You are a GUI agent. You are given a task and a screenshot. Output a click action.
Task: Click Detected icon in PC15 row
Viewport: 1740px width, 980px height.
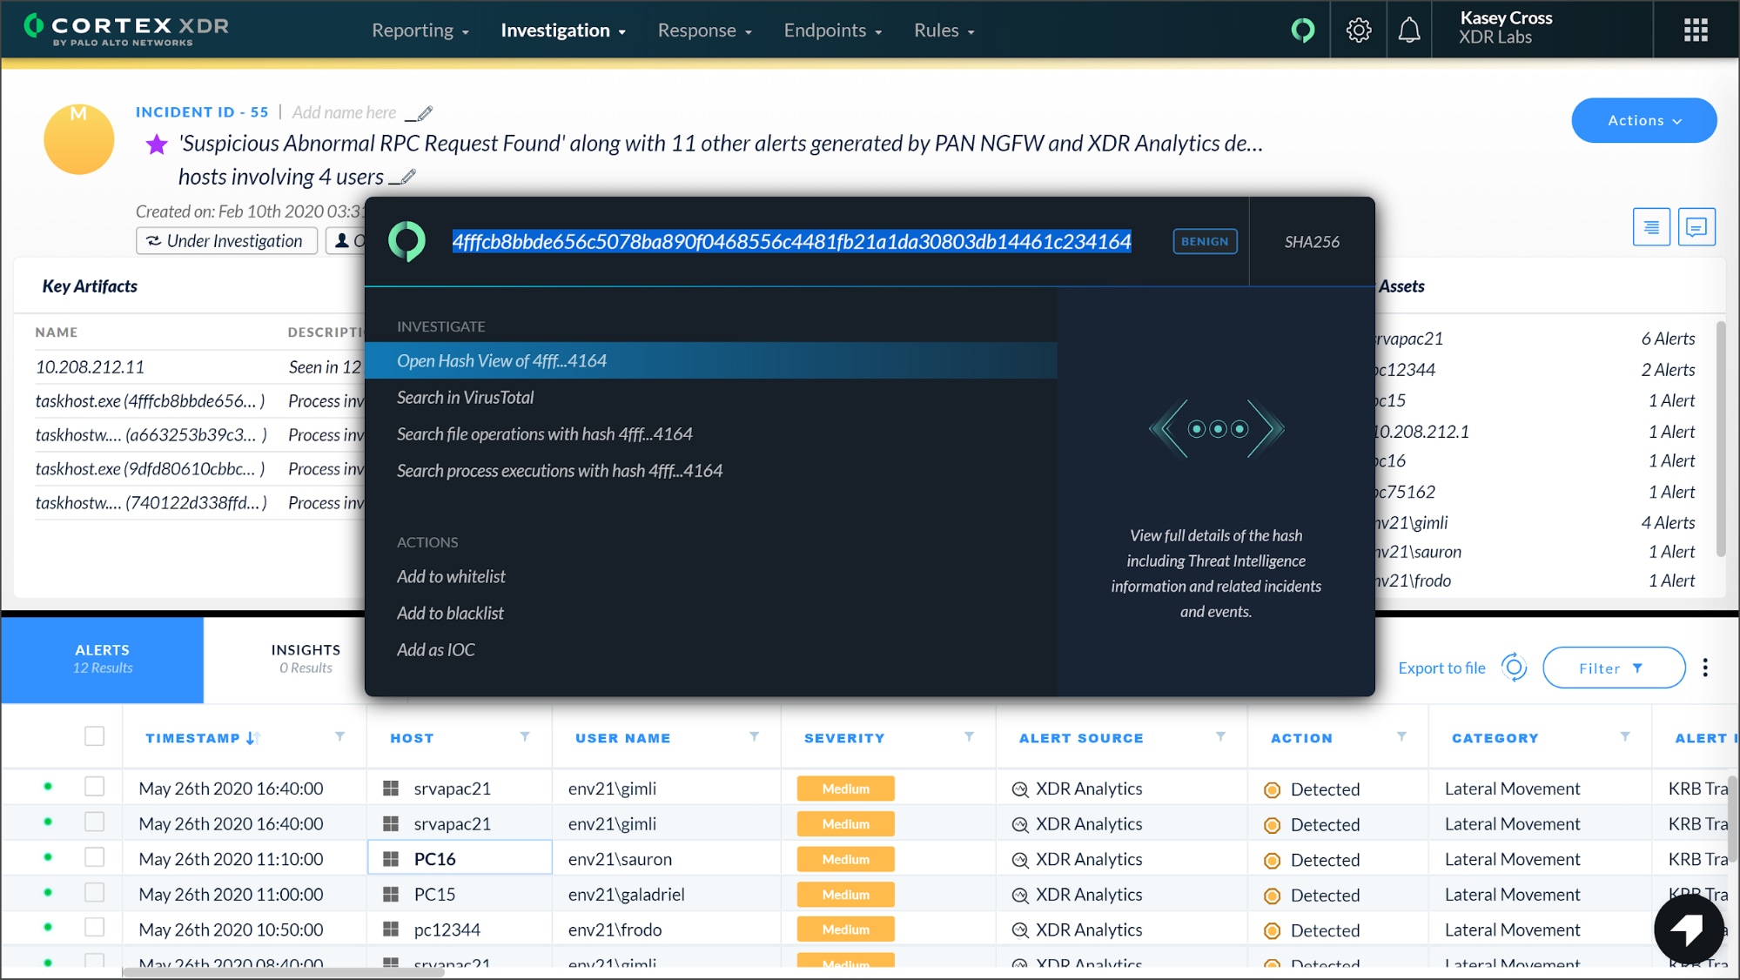coord(1272,896)
